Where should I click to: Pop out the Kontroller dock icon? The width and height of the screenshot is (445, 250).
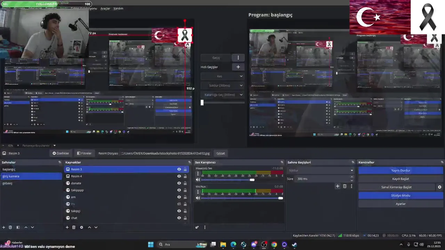442,162
